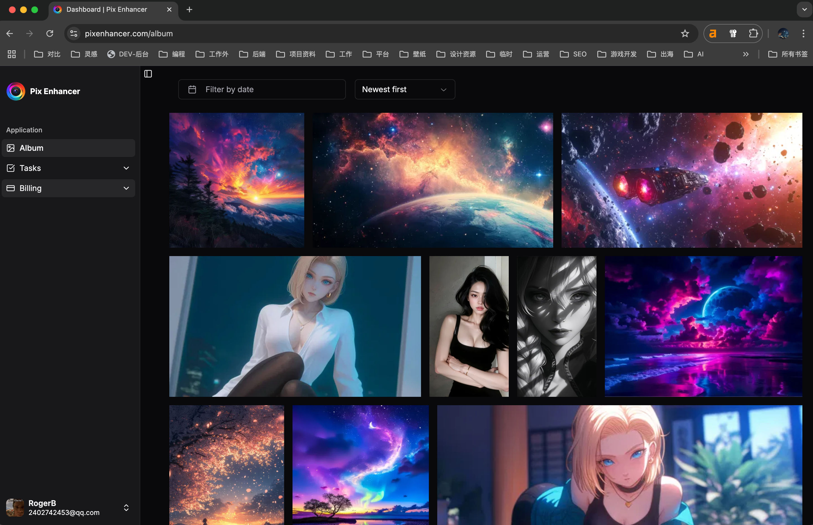Open the 临时 bookmark folder
Viewport: 813px width, 525px height.
point(499,54)
